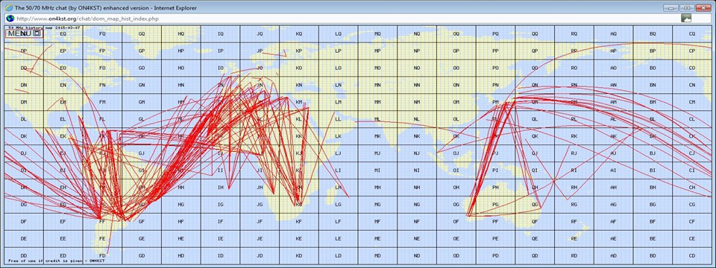Close the 50/70 MHz chat window
Image resolution: width=716 pixels, height=268 pixels.
pos(703,7)
